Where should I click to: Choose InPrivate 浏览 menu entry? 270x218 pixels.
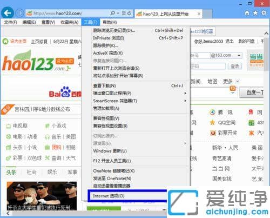[138, 38]
